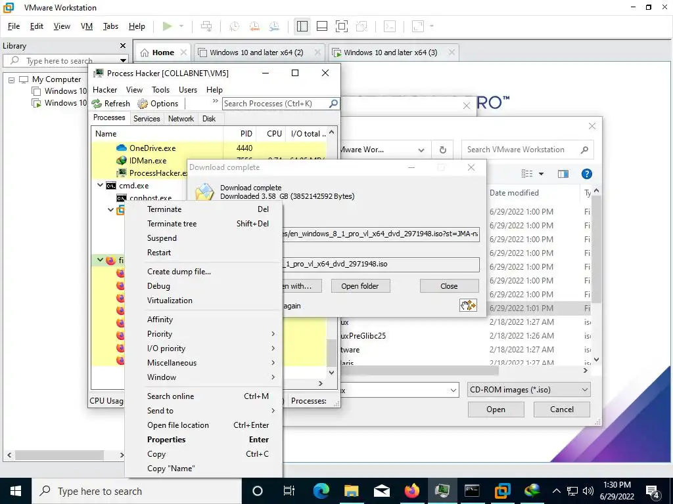Open the file name combo box dropdown
This screenshot has height=504, width=673.
pyautogui.click(x=453, y=390)
